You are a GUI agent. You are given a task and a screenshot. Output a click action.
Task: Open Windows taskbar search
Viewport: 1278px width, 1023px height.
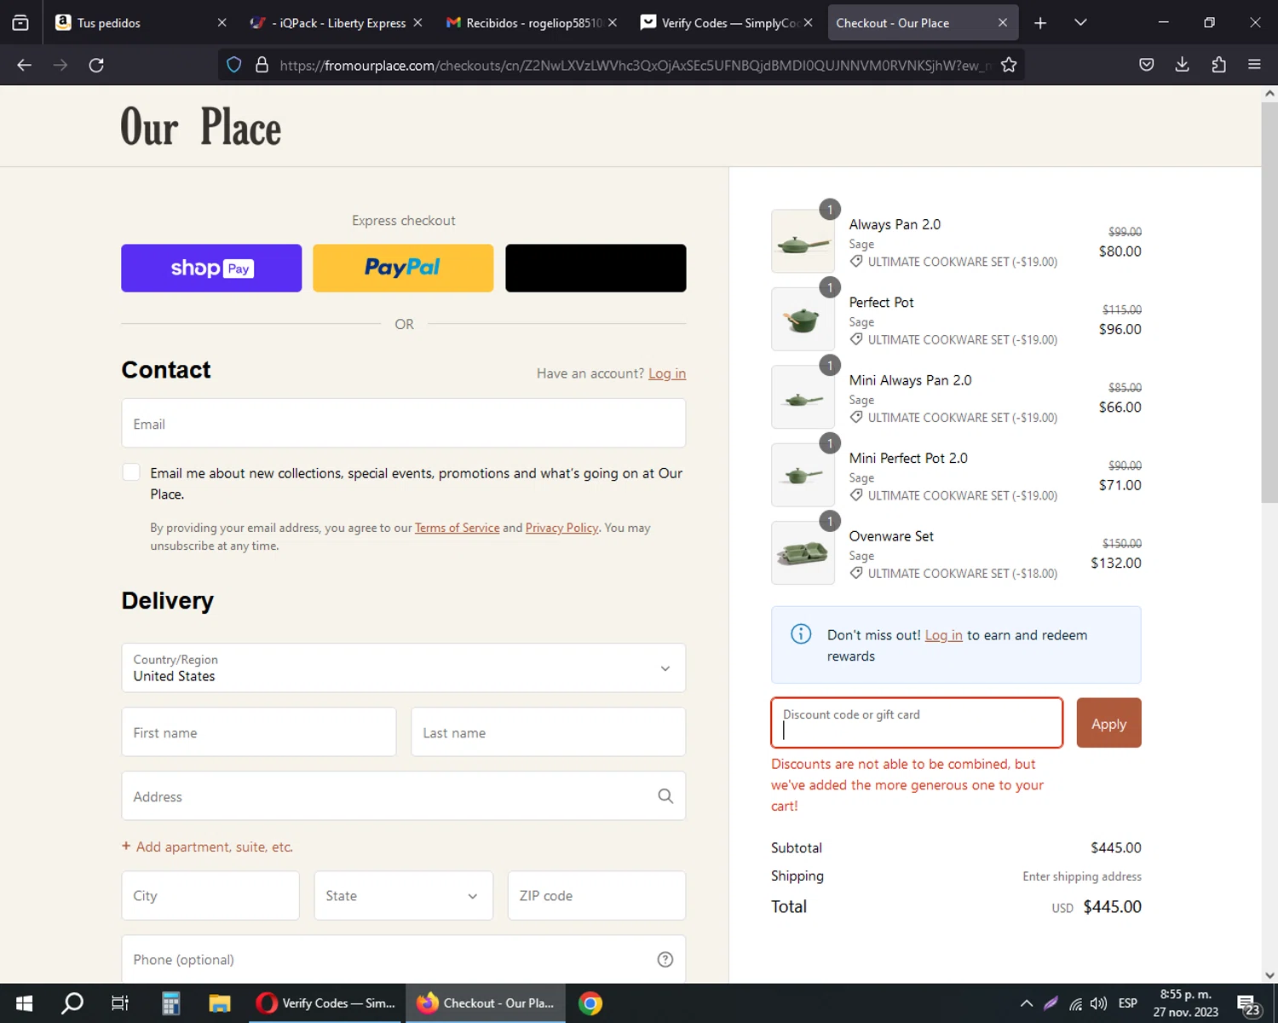[72, 1003]
